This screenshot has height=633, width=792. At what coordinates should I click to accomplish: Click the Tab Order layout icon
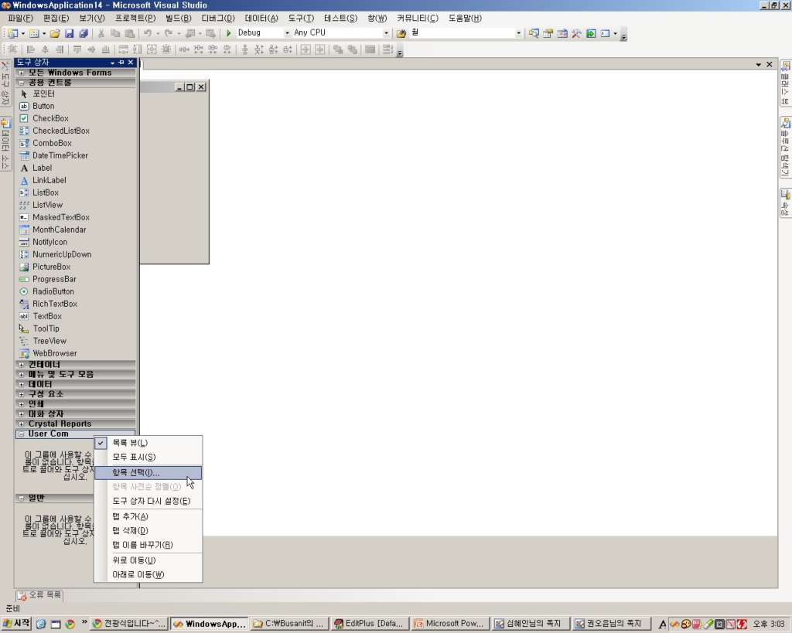pos(387,49)
